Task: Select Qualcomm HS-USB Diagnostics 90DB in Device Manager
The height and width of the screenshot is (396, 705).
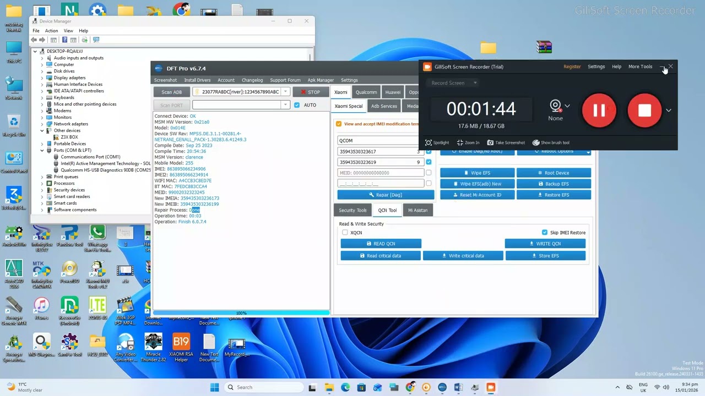Action: coord(105,170)
